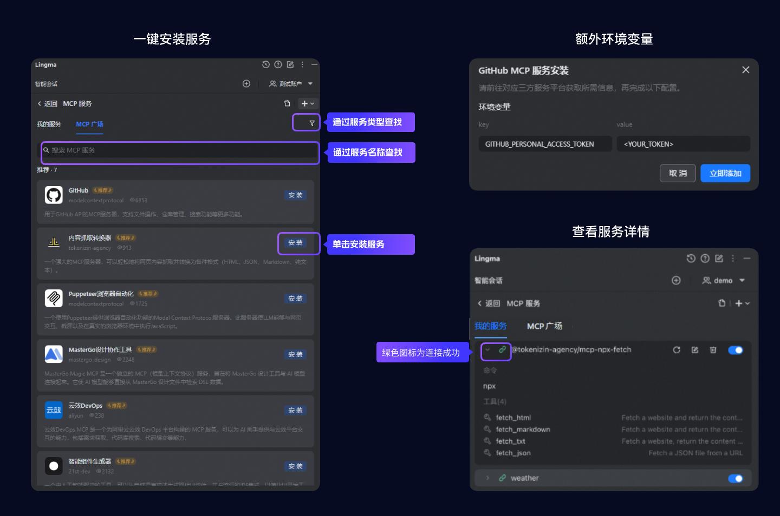Image resolution: width=780 pixels, height=516 pixels.
Task: Start a new chat with the compose icon
Action: click(290, 64)
